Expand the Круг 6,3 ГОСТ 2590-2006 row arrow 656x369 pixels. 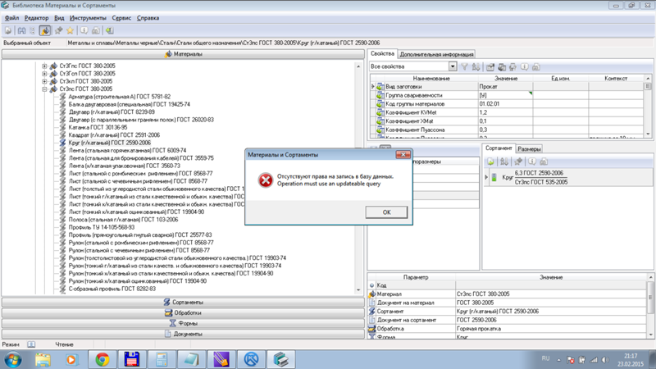coord(486,177)
